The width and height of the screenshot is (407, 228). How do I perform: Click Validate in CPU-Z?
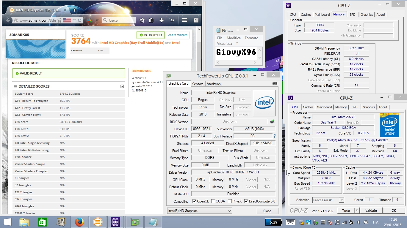371,210
